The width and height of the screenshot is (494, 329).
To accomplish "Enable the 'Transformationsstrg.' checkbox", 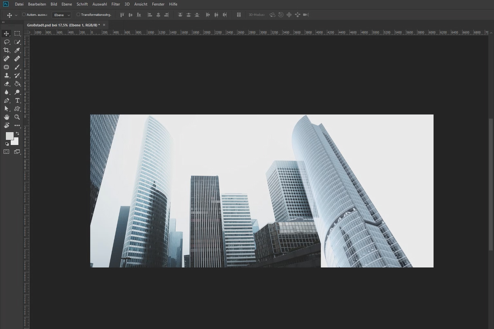I will tap(78, 15).
